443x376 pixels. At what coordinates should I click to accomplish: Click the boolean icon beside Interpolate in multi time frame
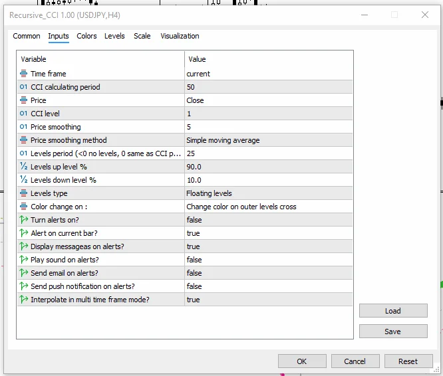[24, 299]
